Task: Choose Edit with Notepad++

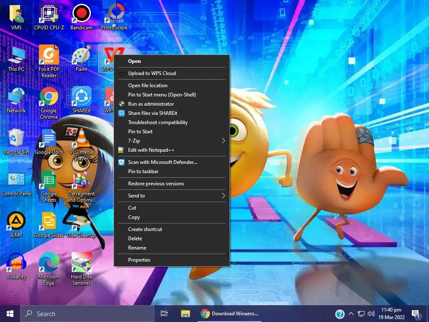Action: point(171,150)
